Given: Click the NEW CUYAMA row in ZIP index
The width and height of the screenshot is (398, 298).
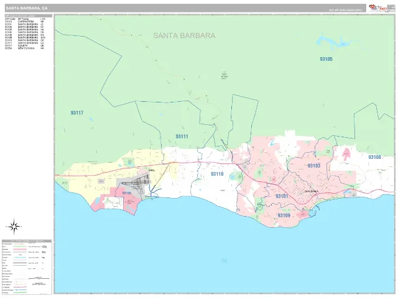Looking at the screenshot, I should tap(24, 48).
